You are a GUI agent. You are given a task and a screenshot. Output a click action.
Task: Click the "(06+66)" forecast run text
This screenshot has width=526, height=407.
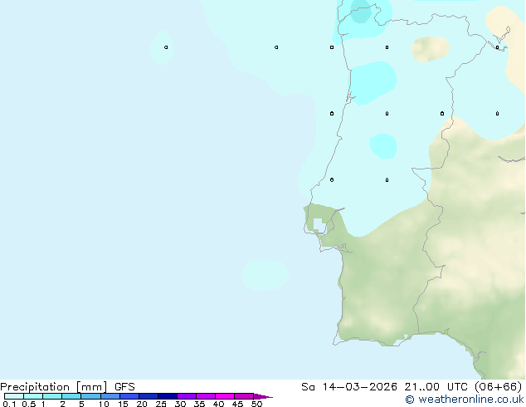[499, 387]
